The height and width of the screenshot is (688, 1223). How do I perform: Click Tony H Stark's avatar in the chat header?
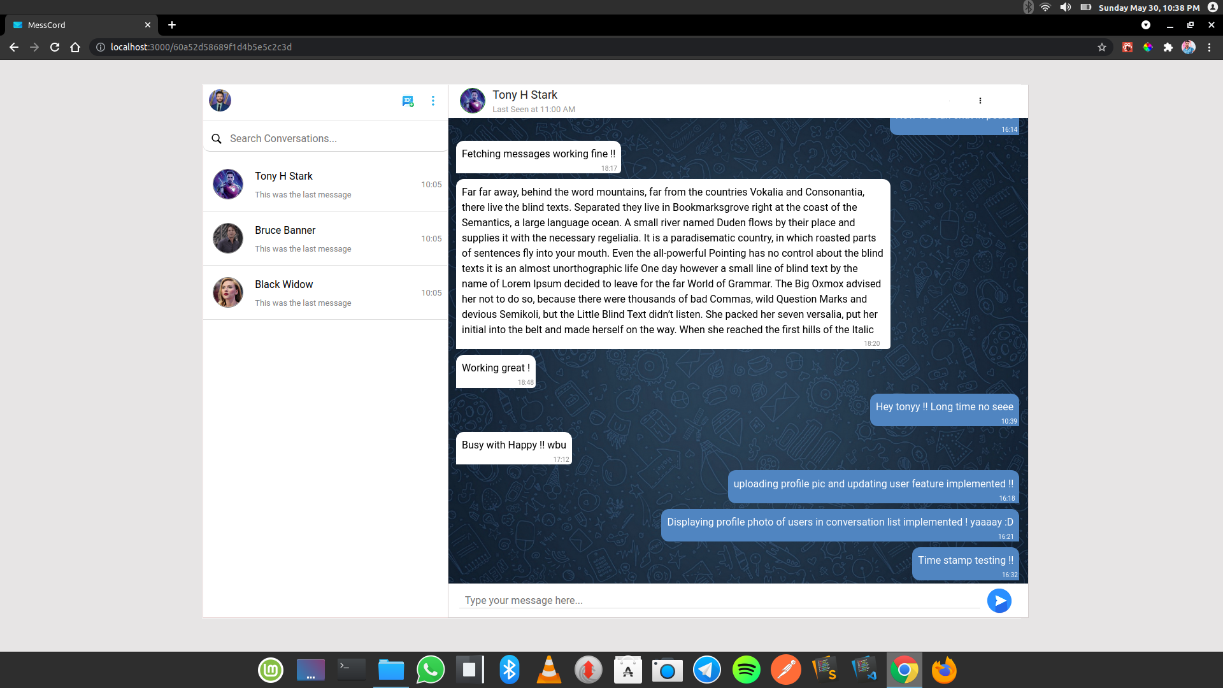coord(472,100)
